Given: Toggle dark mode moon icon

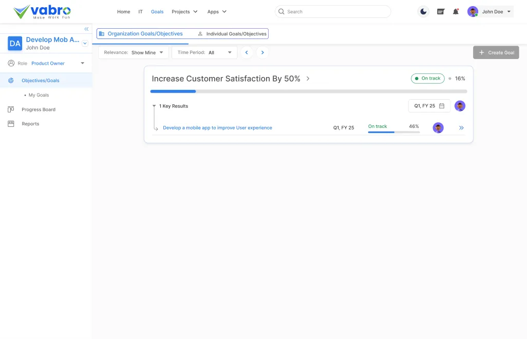Looking at the screenshot, I should (x=423, y=12).
